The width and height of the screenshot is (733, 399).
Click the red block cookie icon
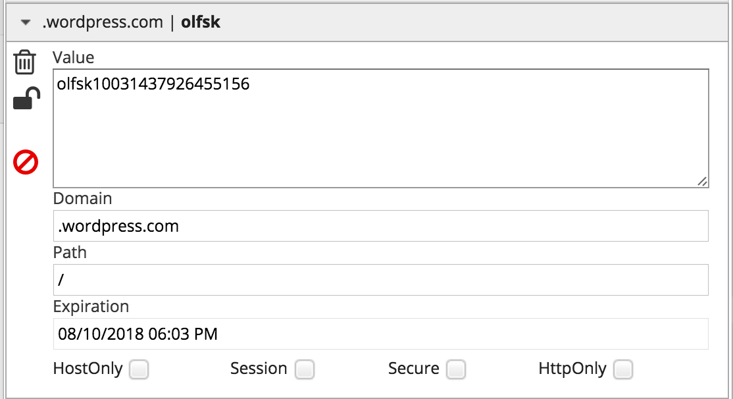point(26,162)
